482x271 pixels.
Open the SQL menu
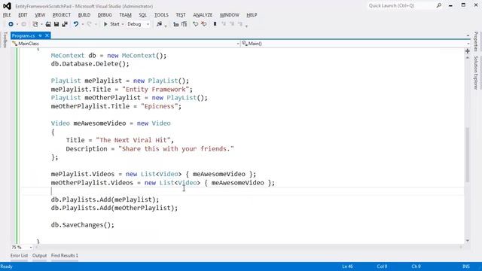pyautogui.click(x=142, y=15)
